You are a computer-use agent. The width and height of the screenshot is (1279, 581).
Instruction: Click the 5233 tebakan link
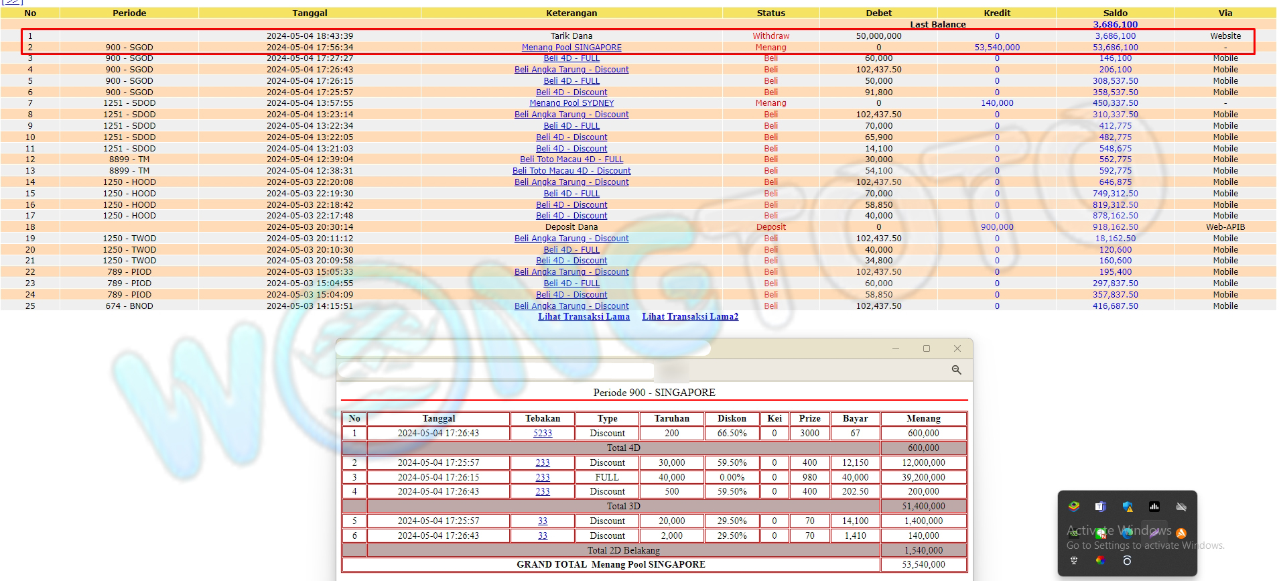[x=543, y=434]
